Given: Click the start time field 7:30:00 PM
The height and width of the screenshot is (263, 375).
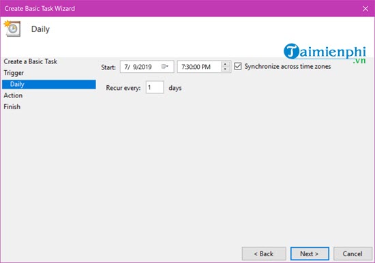Looking at the screenshot, I should 204,67.
